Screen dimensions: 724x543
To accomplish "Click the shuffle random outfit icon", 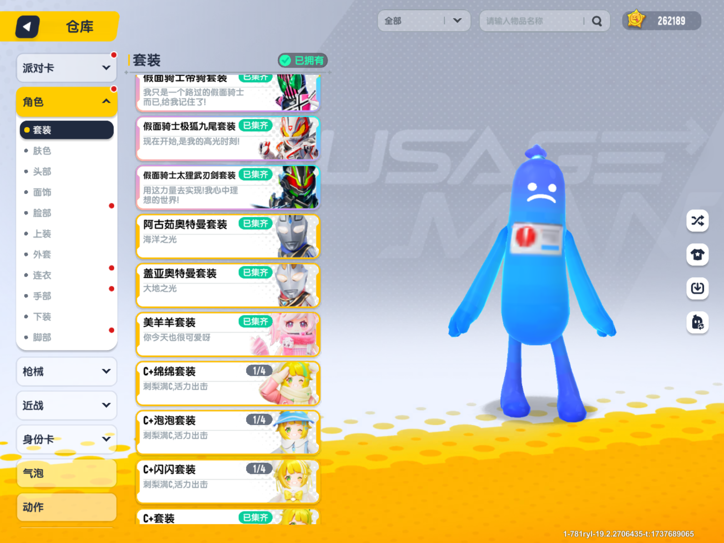I will pyautogui.click(x=698, y=221).
